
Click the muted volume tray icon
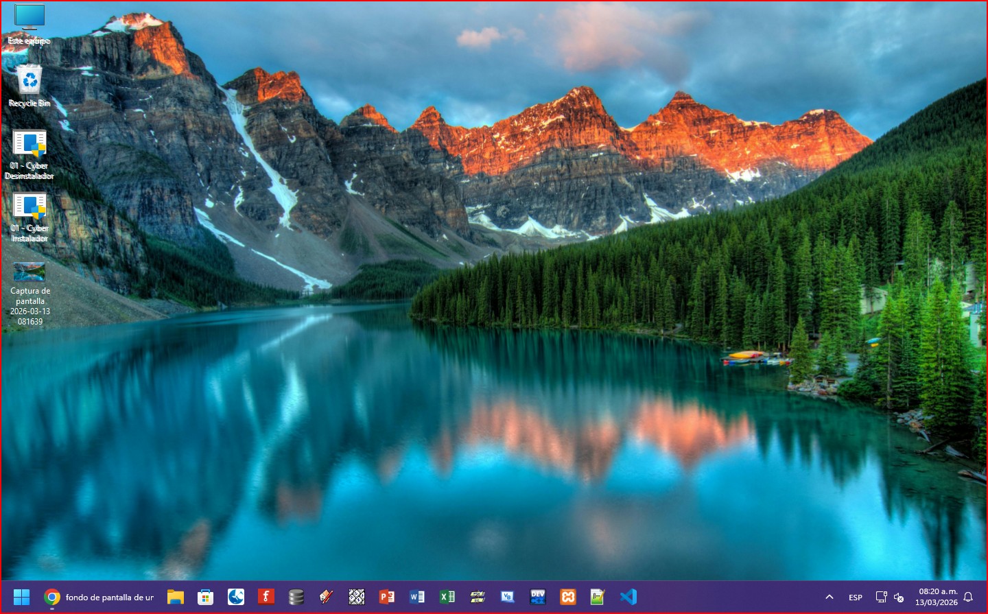coord(899,598)
